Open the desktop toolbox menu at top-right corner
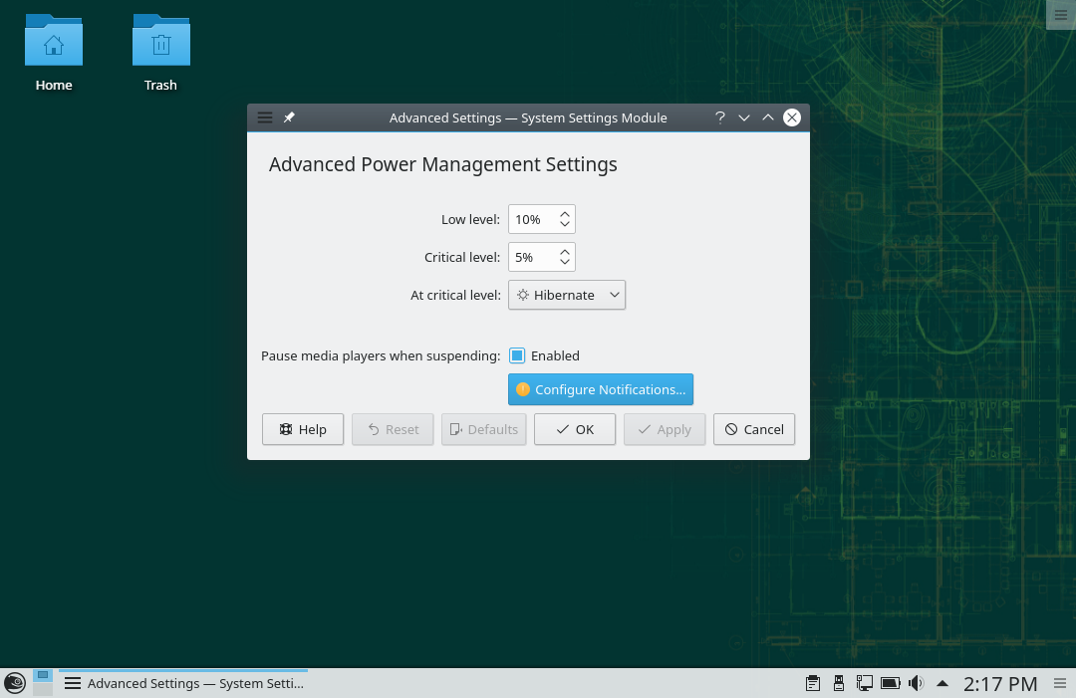 click(1060, 14)
